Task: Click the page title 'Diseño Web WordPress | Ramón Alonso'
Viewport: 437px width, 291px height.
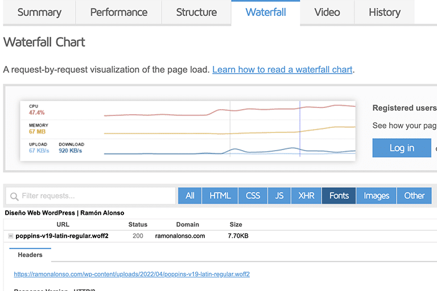Action: (x=64, y=213)
